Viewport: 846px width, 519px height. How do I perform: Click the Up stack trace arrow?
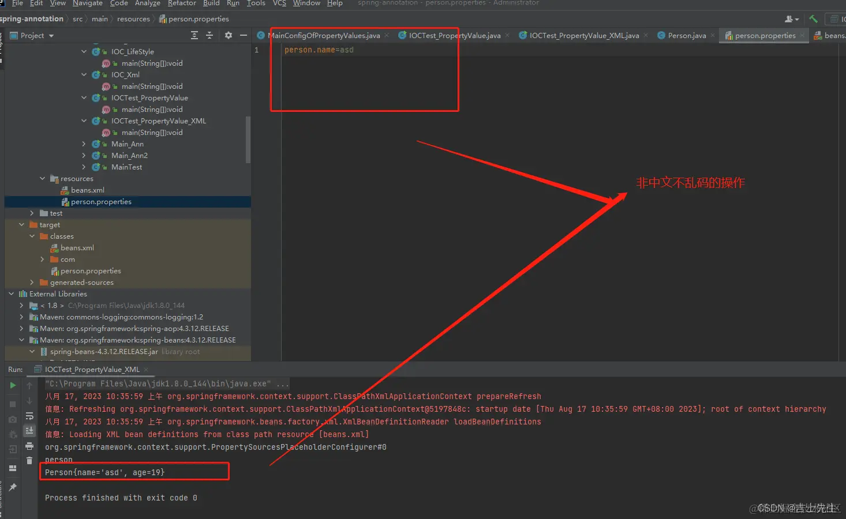(x=29, y=385)
